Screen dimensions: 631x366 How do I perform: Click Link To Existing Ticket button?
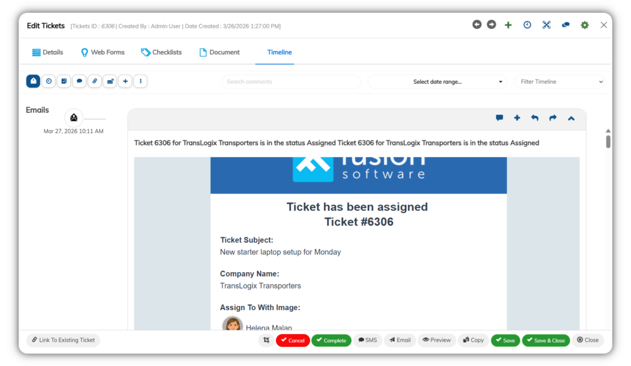(x=63, y=340)
